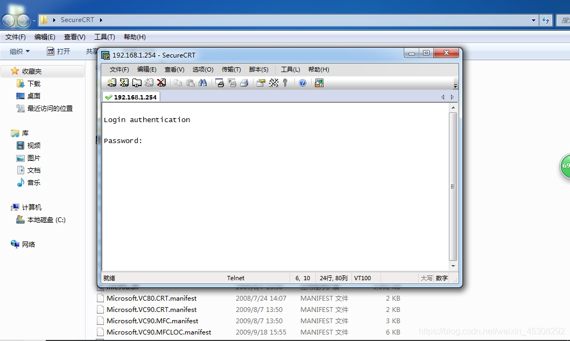Viewport: 570px width, 341px height.
Task: Open Explorer 文件(F) menu
Action: [x=15, y=37]
